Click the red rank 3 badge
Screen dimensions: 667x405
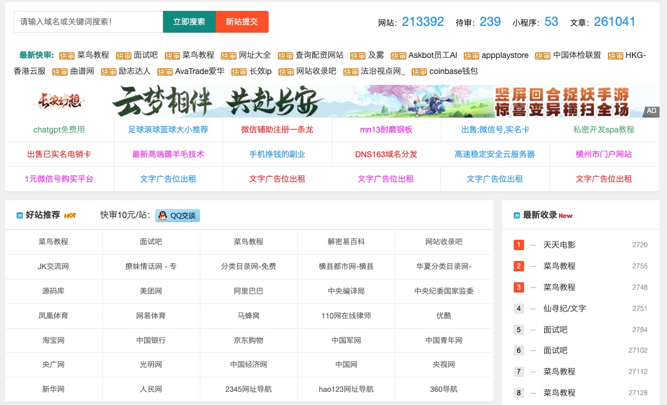(518, 287)
